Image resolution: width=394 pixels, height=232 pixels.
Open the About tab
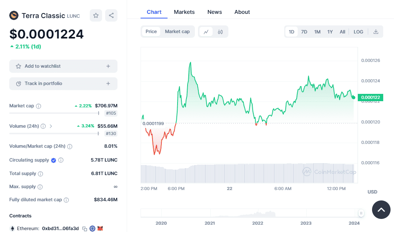coord(242,12)
